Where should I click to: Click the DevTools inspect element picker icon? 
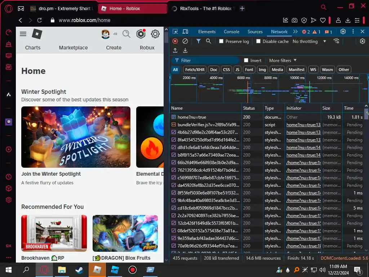(x=175, y=32)
